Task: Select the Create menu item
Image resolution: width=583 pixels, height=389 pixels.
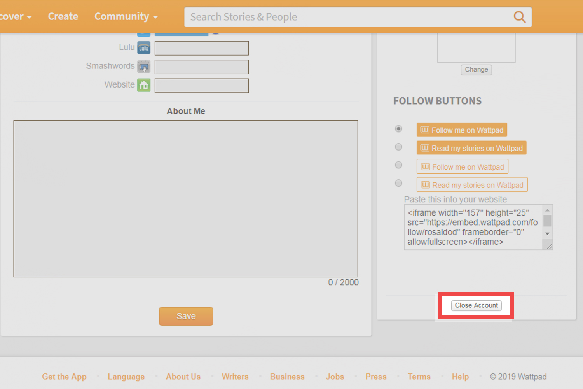Action: click(63, 16)
